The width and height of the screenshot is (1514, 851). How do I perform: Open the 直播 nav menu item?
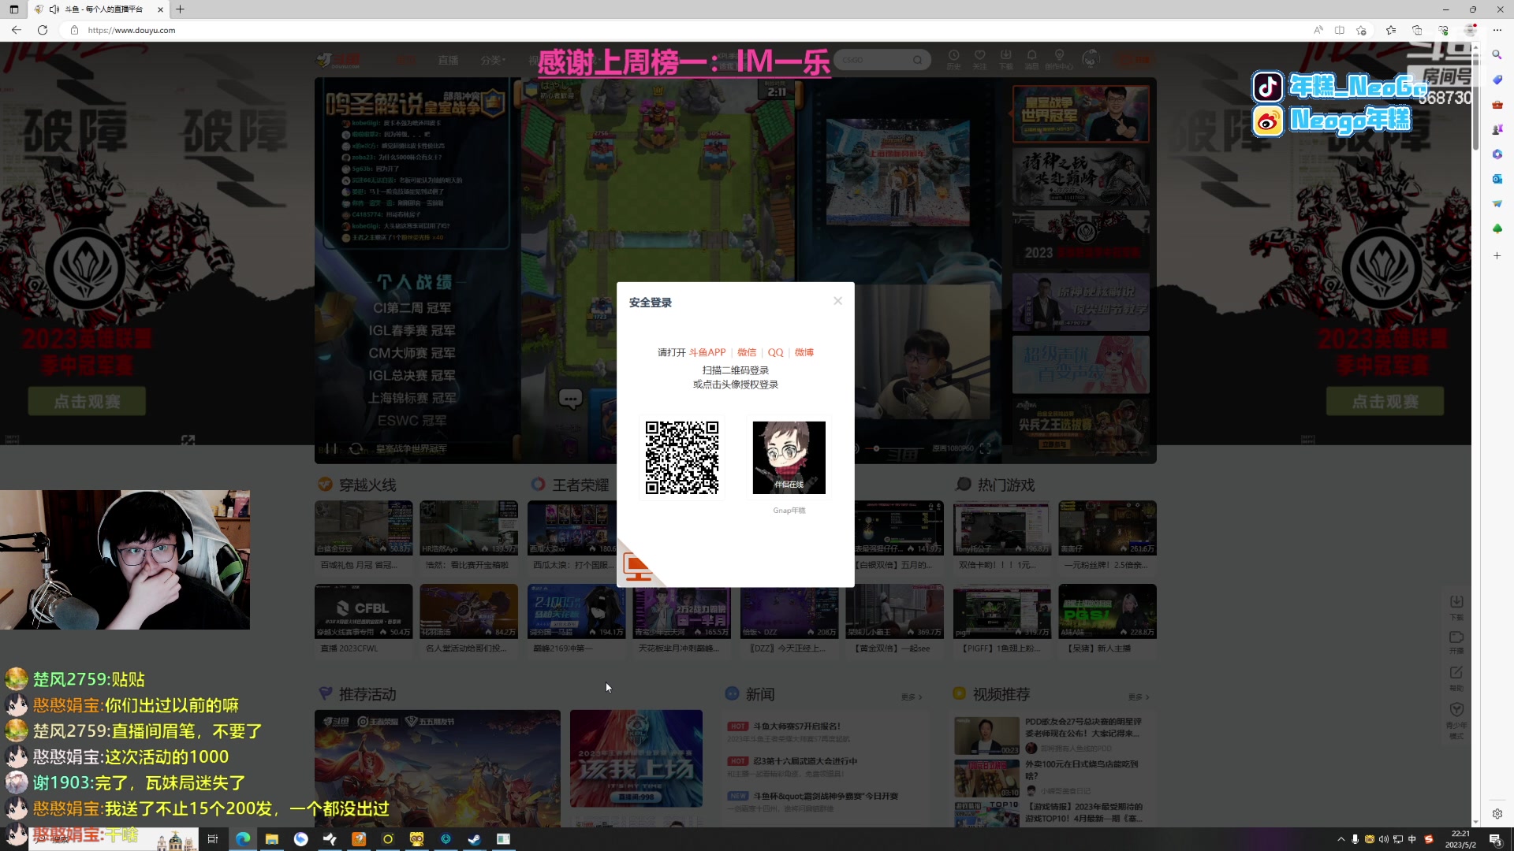point(448,60)
